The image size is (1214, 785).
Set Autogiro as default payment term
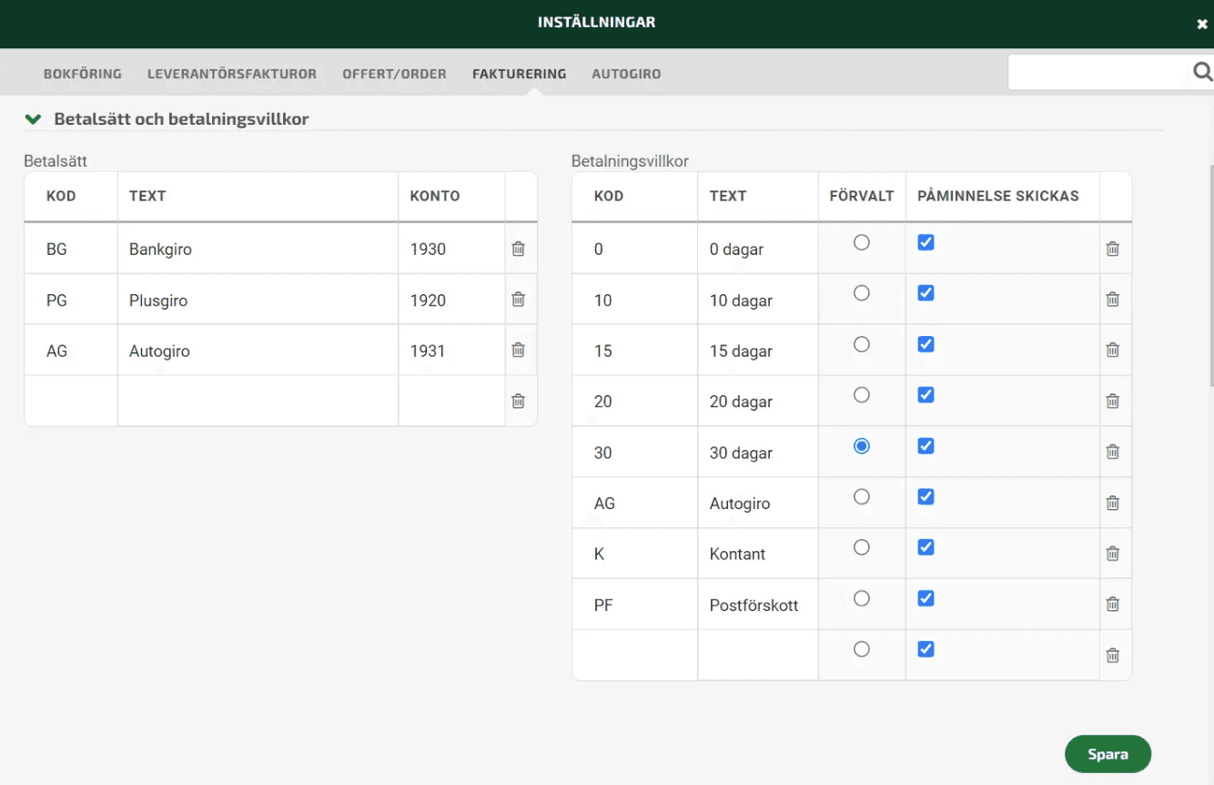click(862, 497)
